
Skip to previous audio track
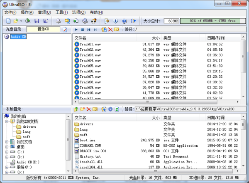[89, 30]
